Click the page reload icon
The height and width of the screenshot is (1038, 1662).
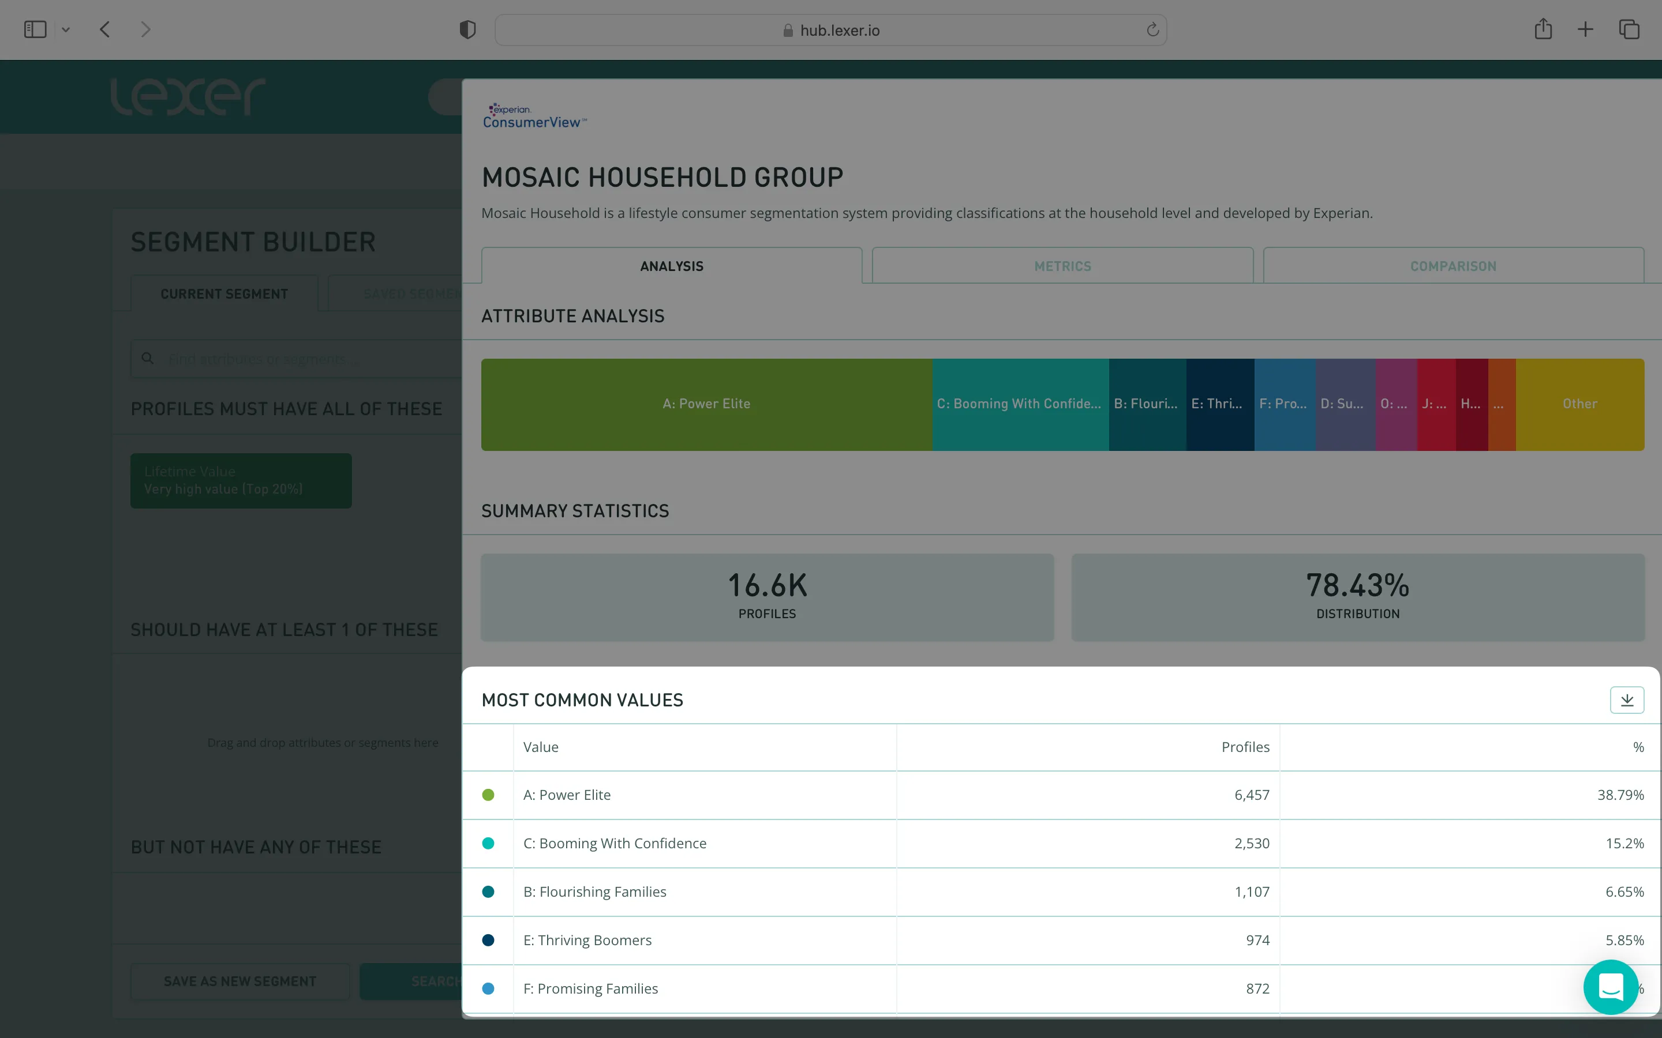point(1152,30)
